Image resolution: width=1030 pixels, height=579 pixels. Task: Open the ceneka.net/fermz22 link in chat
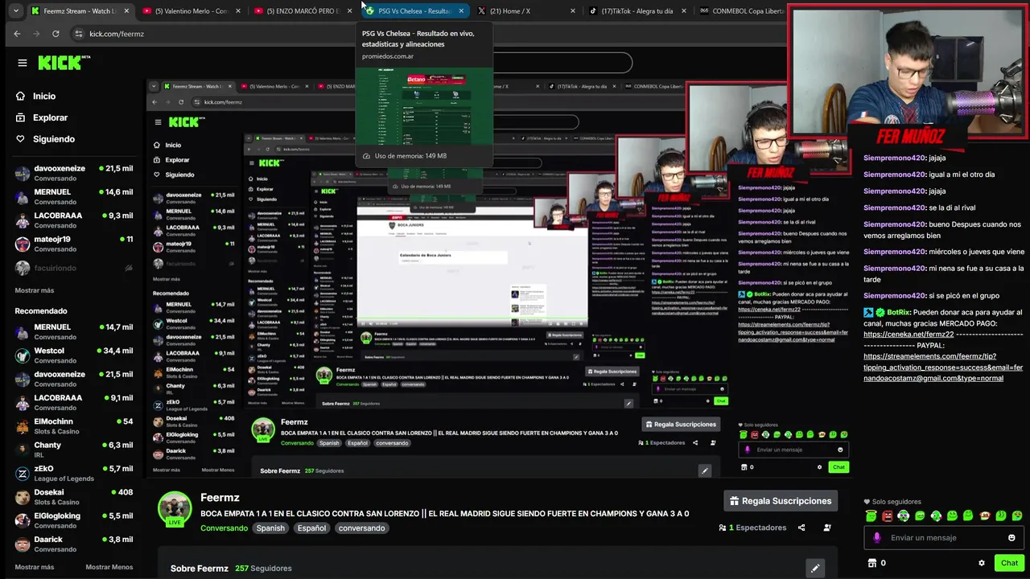click(x=908, y=335)
